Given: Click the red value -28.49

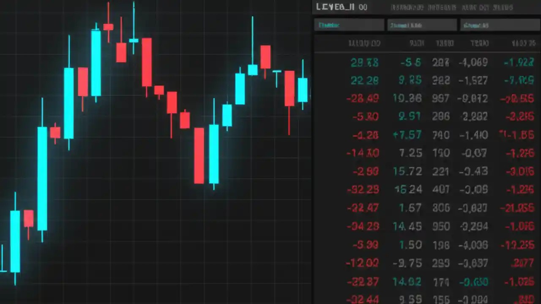Looking at the screenshot, I should point(362,98).
